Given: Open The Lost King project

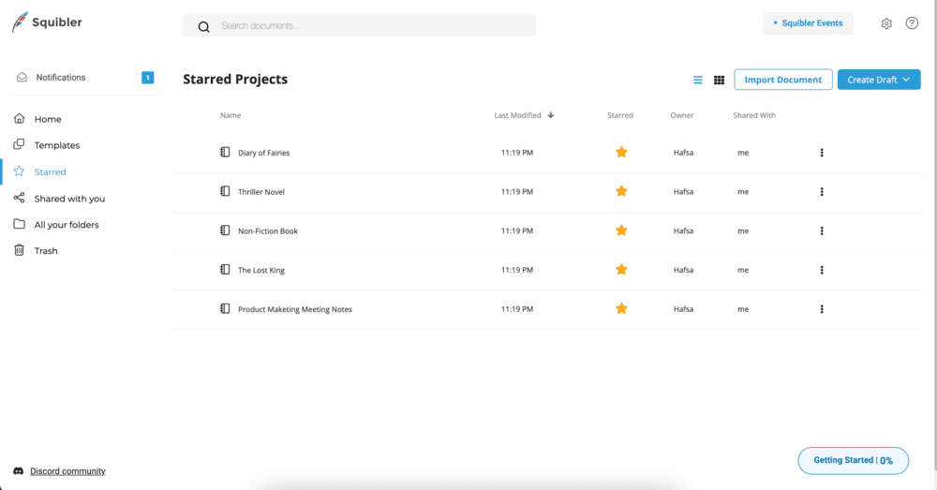Looking at the screenshot, I should coord(261,270).
